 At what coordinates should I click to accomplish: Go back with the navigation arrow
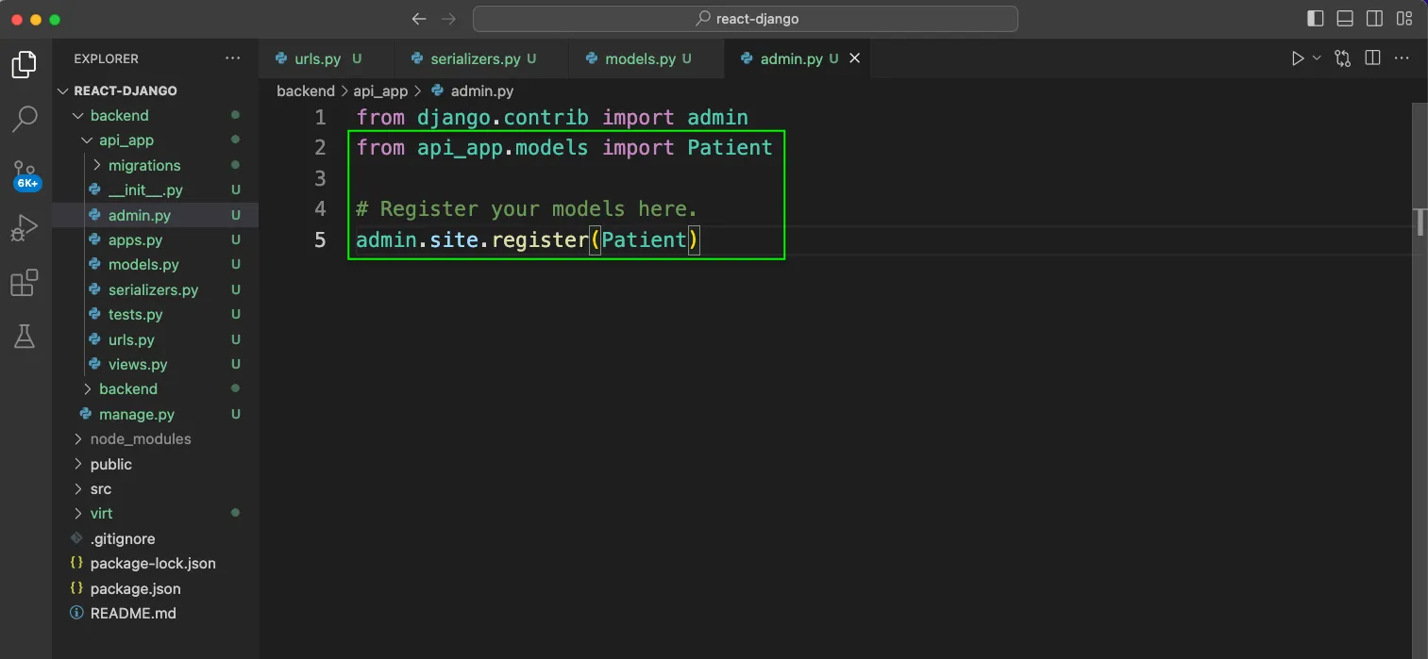(x=420, y=19)
